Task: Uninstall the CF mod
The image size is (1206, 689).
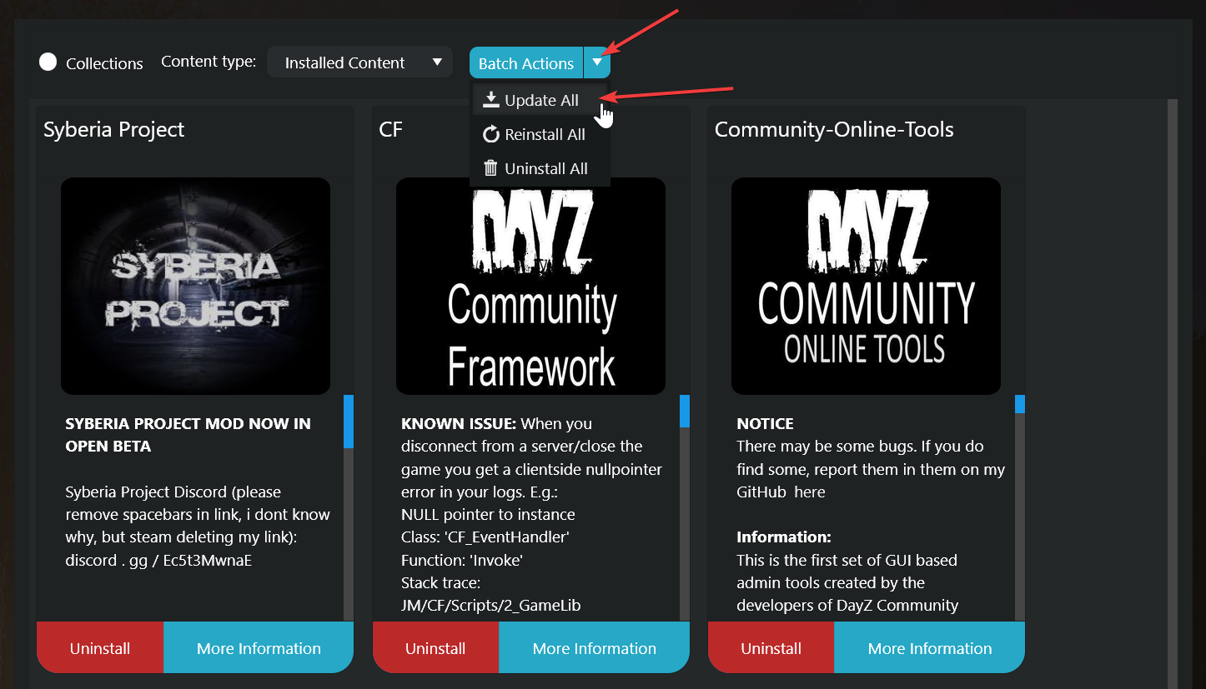Action: (x=435, y=647)
